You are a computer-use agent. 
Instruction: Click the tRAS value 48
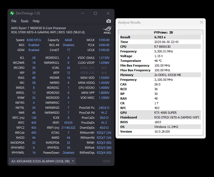(34, 78)
